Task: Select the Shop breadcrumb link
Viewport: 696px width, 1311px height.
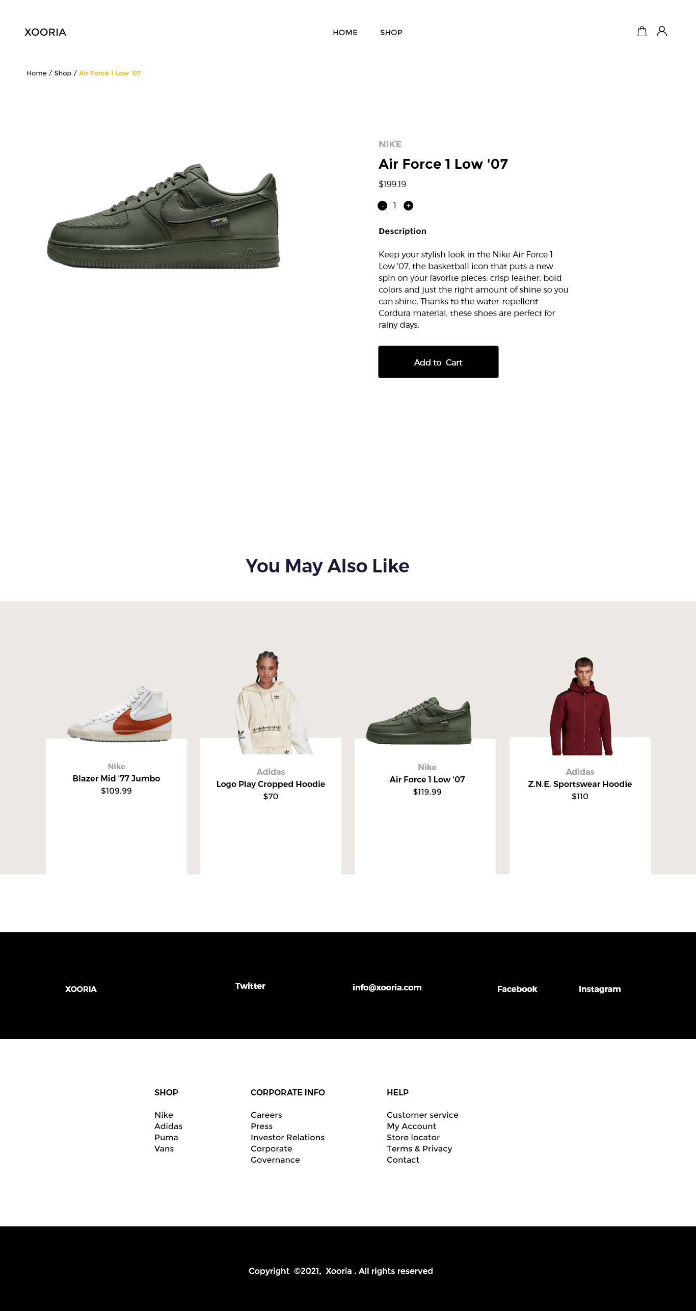Action: (x=63, y=73)
